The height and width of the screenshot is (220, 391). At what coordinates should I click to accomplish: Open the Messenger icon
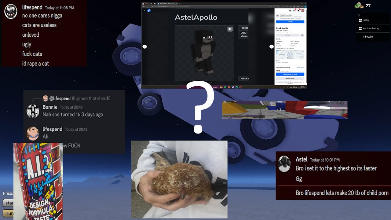pyautogui.click(x=294, y=10)
